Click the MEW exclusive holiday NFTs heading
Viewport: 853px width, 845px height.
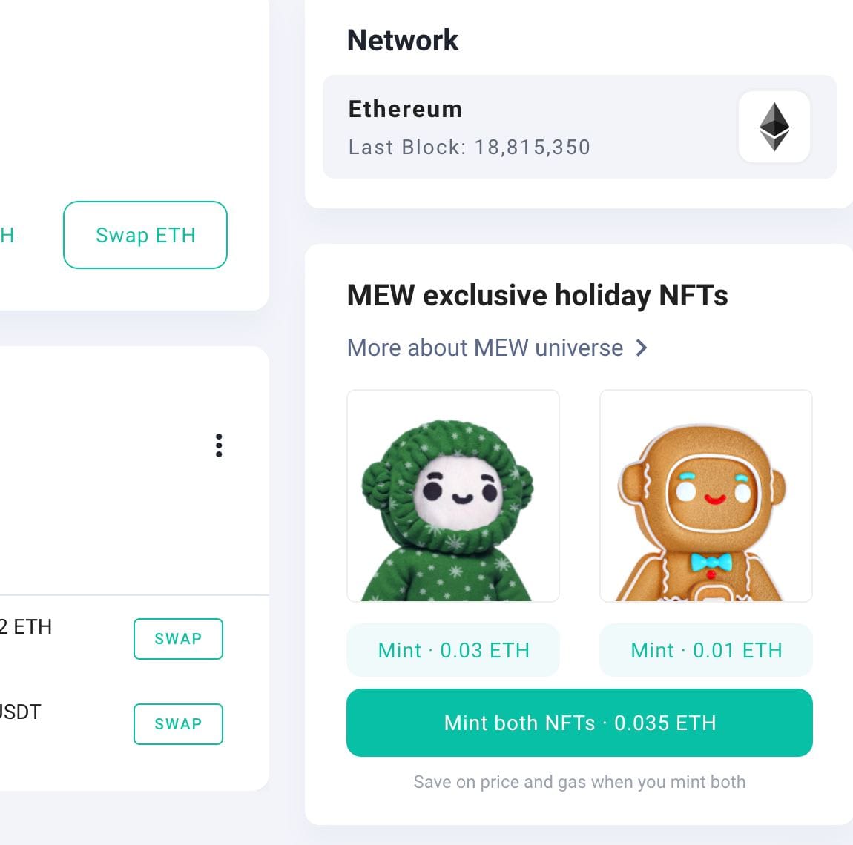tap(538, 295)
